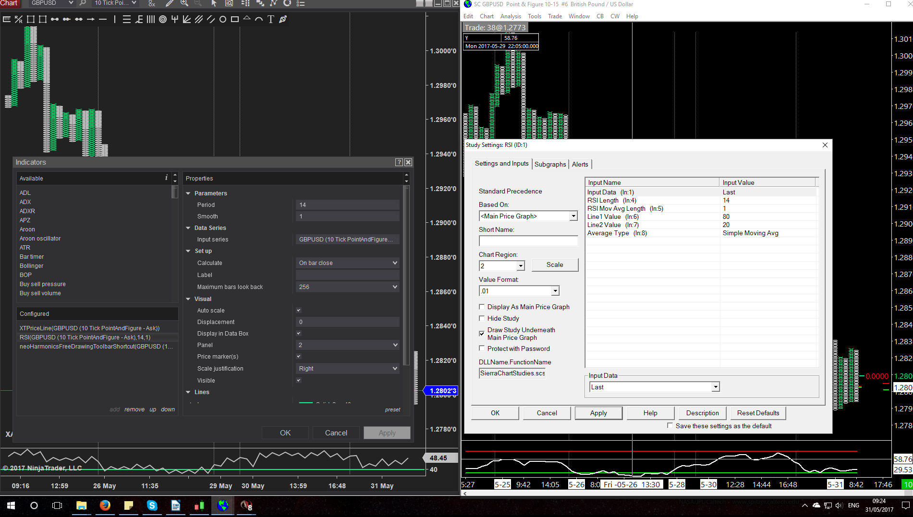Toggle Display in Data Box checkbox
The width and height of the screenshot is (913, 517).
tap(299, 334)
